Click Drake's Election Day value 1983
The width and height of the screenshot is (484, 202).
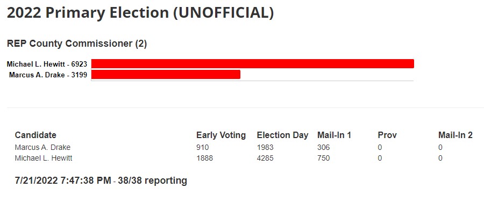click(x=265, y=147)
